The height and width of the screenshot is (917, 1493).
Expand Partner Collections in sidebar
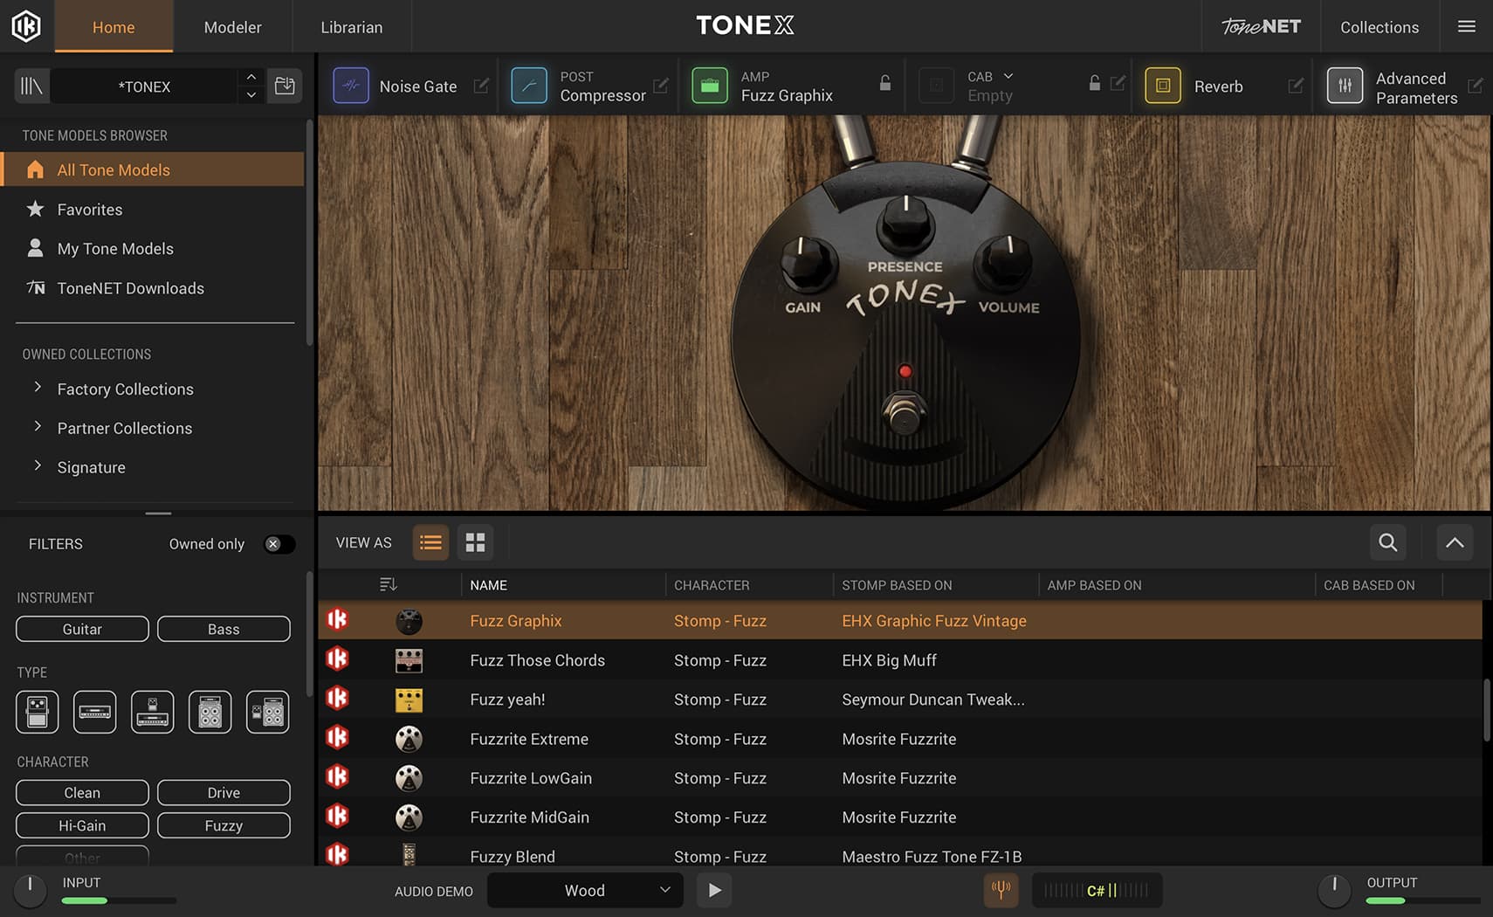(x=38, y=427)
